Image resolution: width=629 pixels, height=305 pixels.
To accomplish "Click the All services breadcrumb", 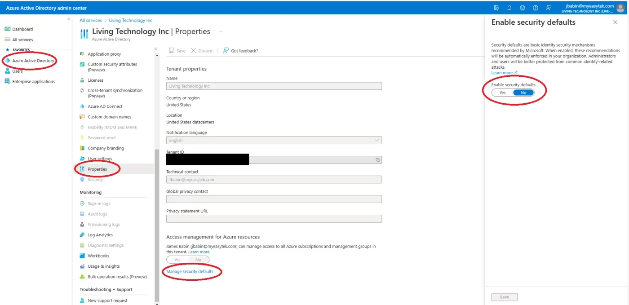I will (91, 20).
